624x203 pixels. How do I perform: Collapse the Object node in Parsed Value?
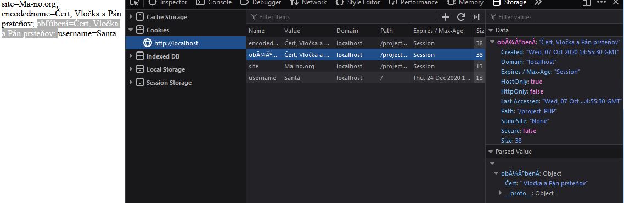coord(496,173)
